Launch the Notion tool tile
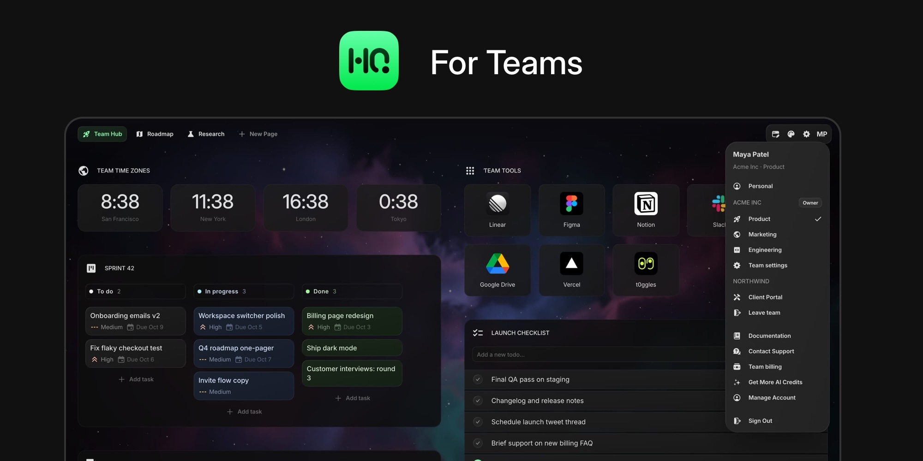923x461 pixels. (646, 210)
